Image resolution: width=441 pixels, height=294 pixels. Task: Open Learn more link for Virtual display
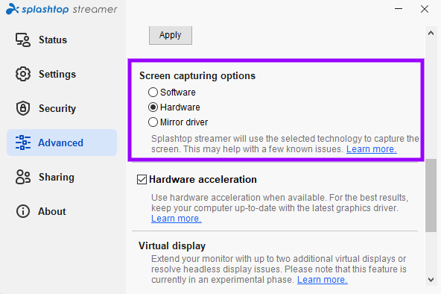(x=323, y=280)
